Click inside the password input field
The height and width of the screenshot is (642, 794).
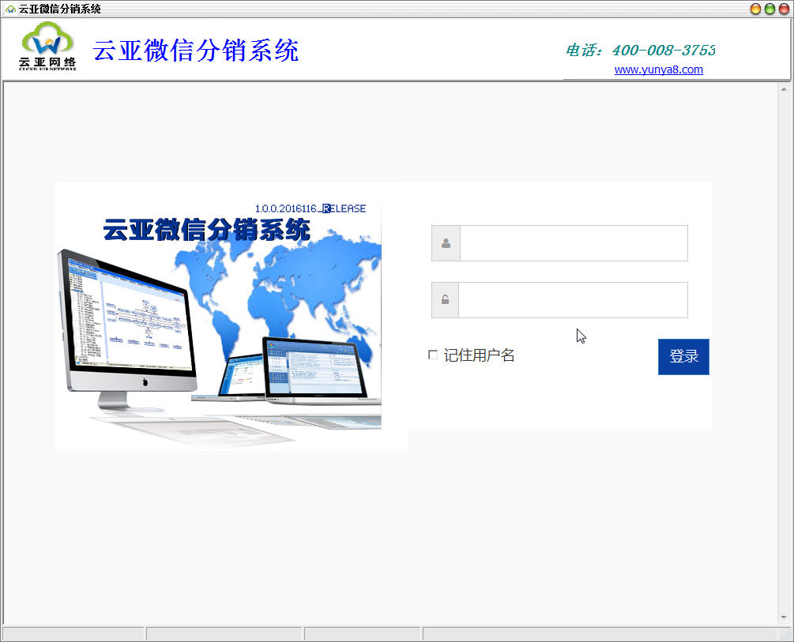pyautogui.click(x=573, y=300)
